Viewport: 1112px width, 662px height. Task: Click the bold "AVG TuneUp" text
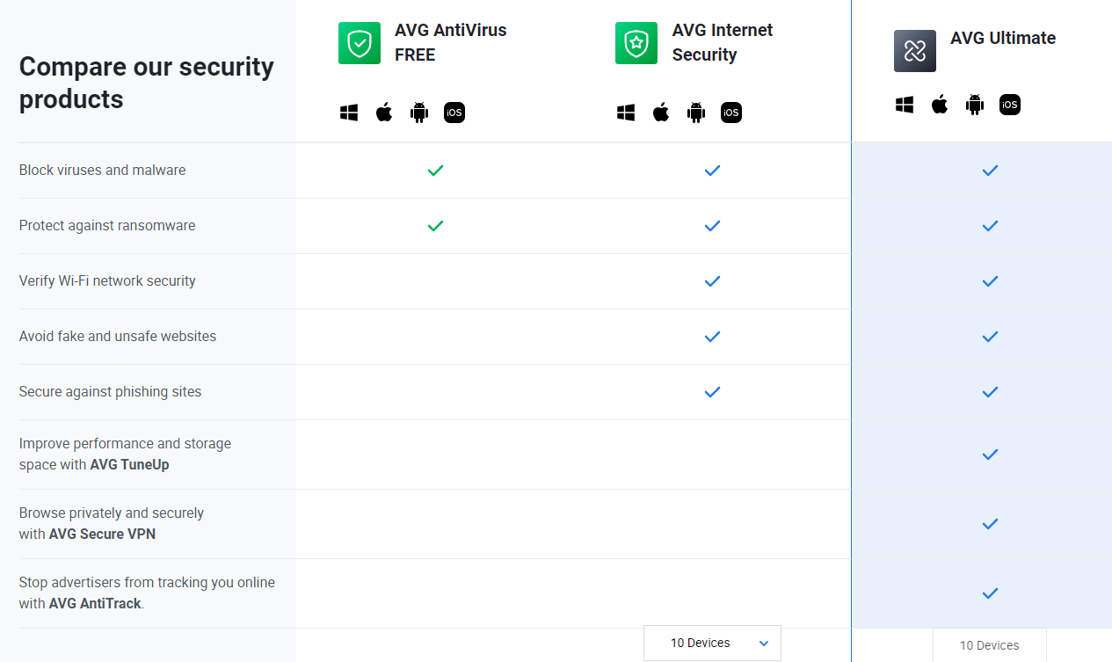click(x=129, y=464)
